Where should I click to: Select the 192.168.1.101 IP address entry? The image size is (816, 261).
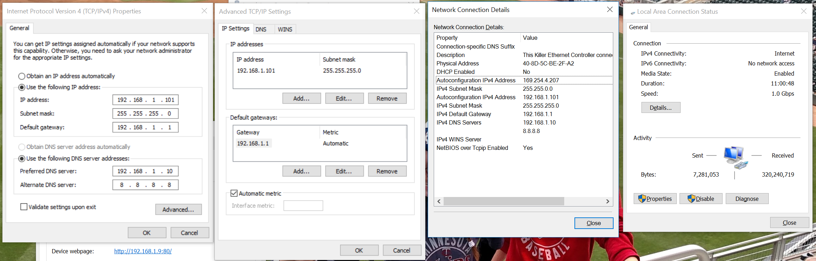[256, 71]
